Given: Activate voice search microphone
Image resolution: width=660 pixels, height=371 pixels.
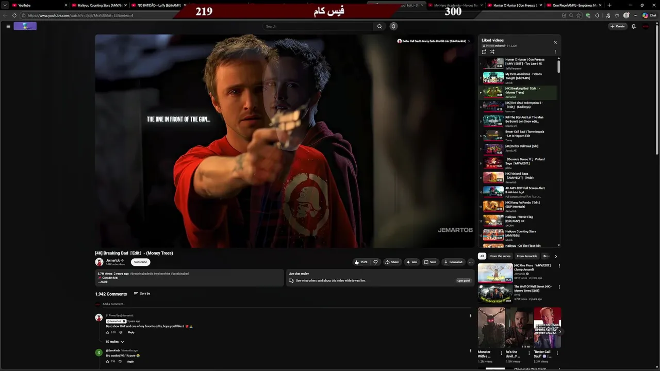Looking at the screenshot, I should click(393, 26).
